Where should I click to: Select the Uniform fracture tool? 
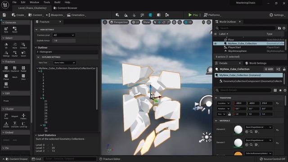(x=6, y=69)
